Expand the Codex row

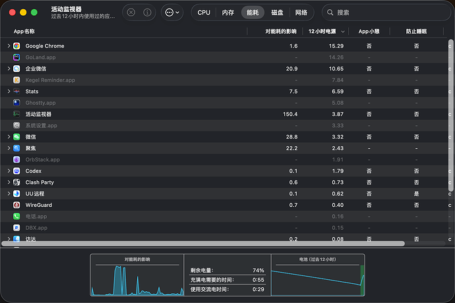9,171
